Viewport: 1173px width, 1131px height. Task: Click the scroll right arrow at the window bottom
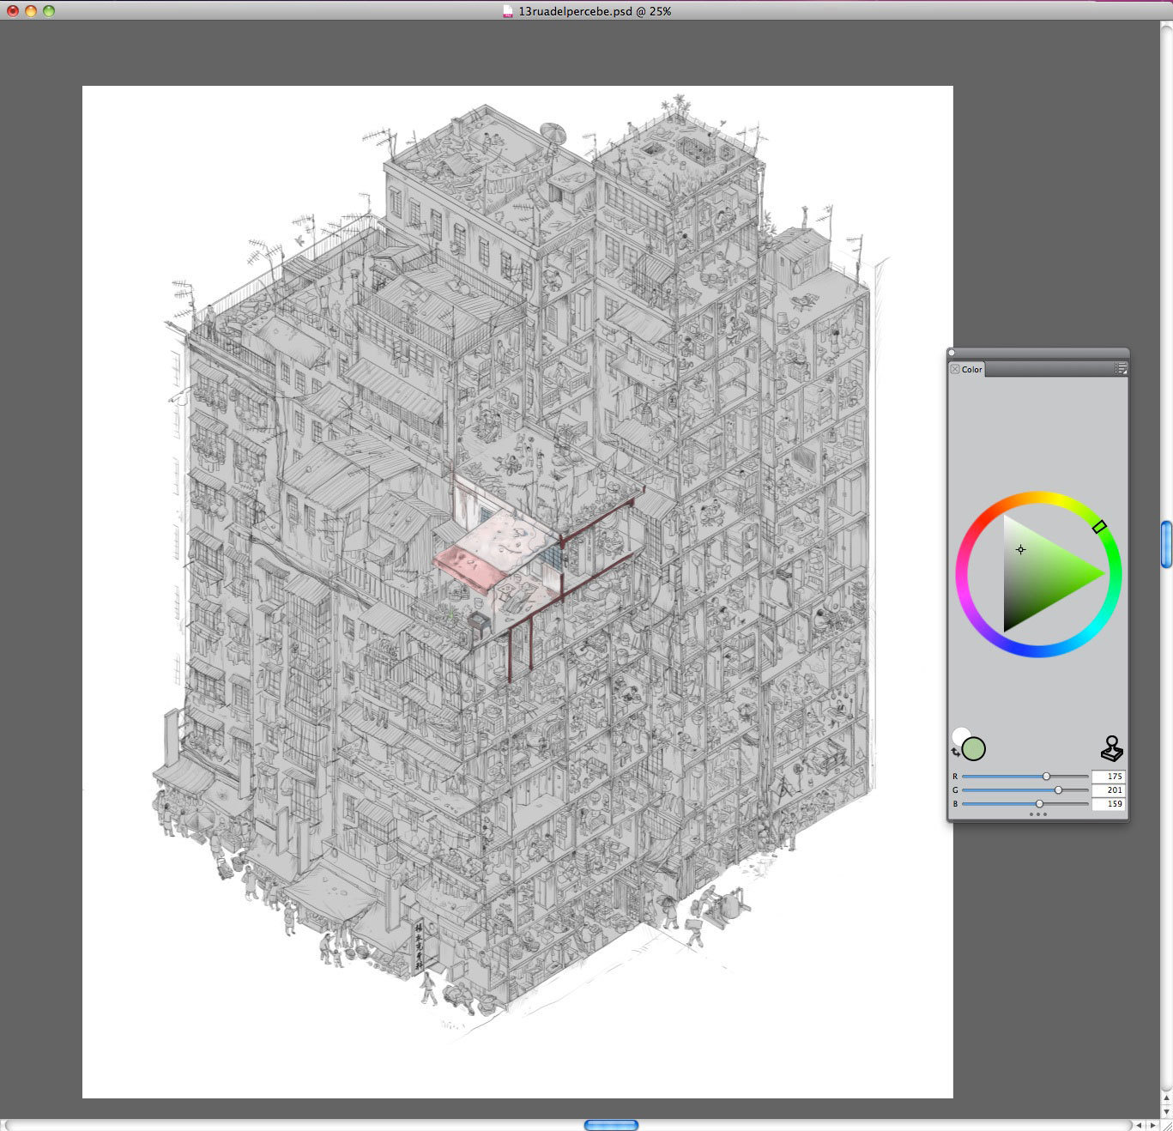(x=1152, y=1125)
